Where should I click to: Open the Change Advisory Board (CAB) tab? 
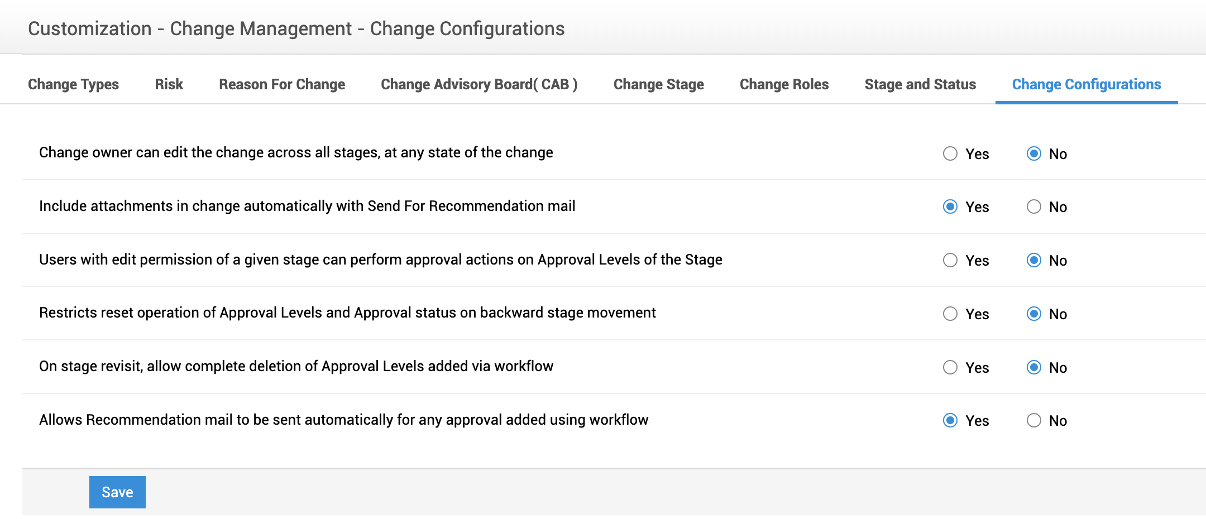click(x=479, y=84)
